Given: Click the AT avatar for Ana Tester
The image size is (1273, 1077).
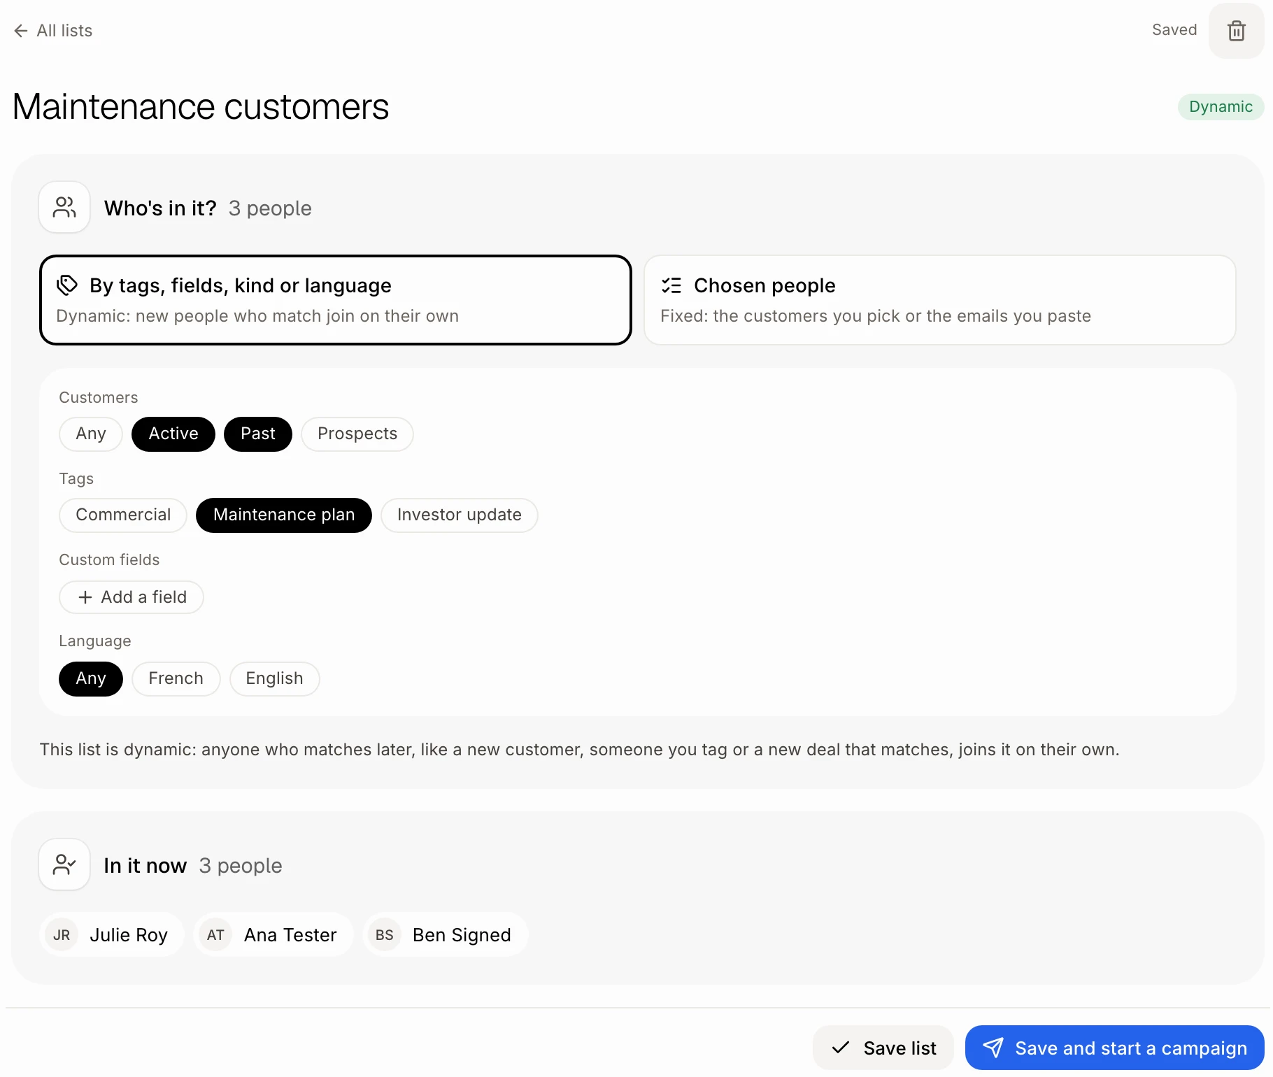Looking at the screenshot, I should [x=215, y=935].
